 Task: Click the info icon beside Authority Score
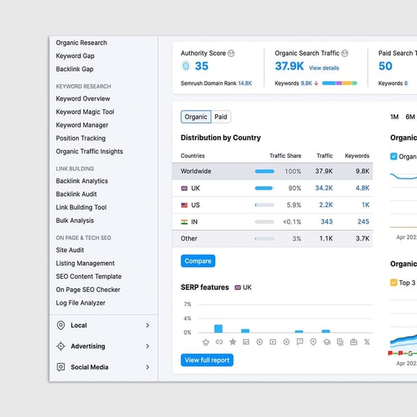(x=231, y=54)
